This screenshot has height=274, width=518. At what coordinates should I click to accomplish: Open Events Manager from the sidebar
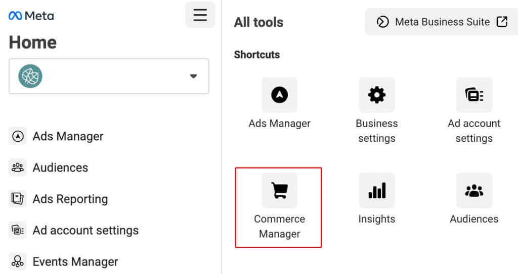click(75, 261)
